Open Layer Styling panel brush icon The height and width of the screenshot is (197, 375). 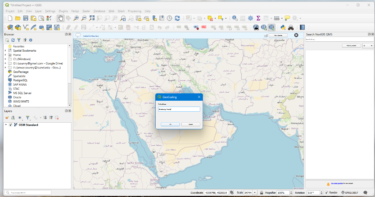tap(7, 118)
